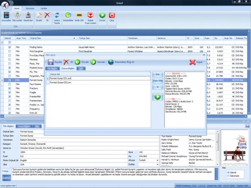Click İnternetten Bilgi Al globe icon
251x188 pixels.
click(111, 62)
